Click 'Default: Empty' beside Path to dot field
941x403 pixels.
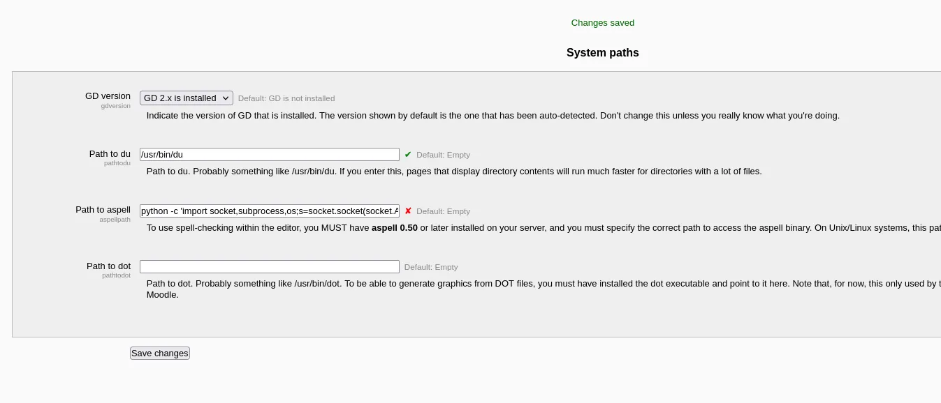431,267
